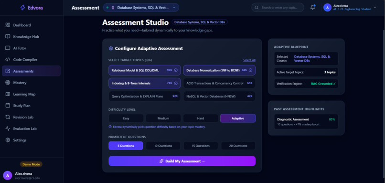Click the Demo Mode badge

31,164
